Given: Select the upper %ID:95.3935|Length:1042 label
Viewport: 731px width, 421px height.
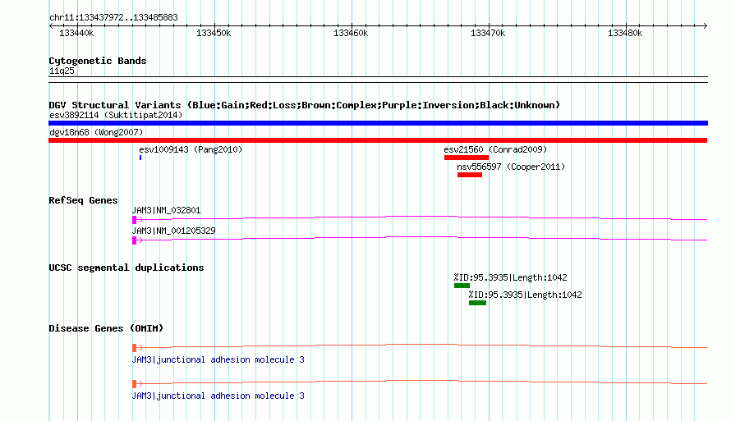Looking at the screenshot, I should point(511,277).
